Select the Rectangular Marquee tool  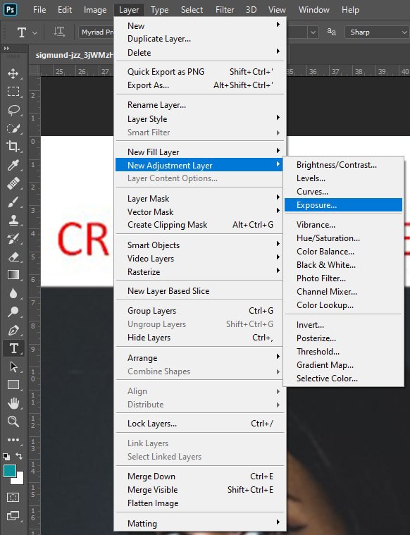click(13, 92)
